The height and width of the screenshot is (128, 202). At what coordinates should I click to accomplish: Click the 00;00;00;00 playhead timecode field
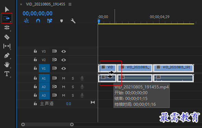click(x=37, y=13)
